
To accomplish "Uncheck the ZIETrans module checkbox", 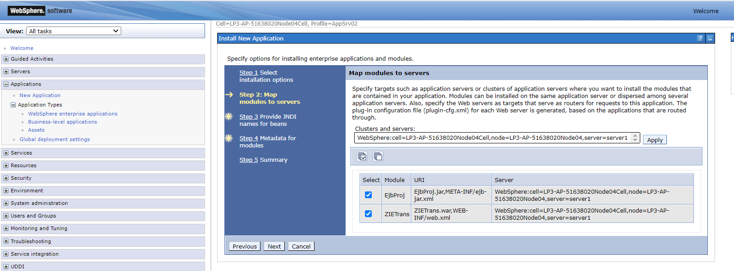I will coord(368,214).
